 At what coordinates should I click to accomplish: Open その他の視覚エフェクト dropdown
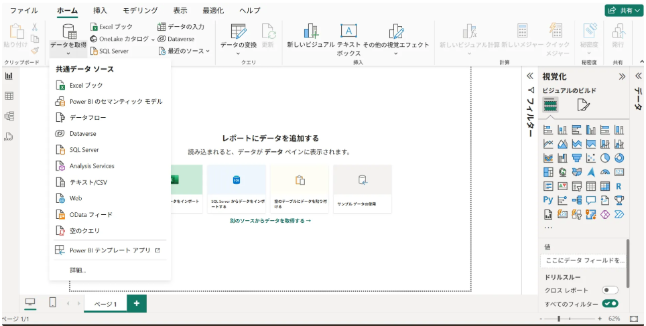(x=396, y=53)
